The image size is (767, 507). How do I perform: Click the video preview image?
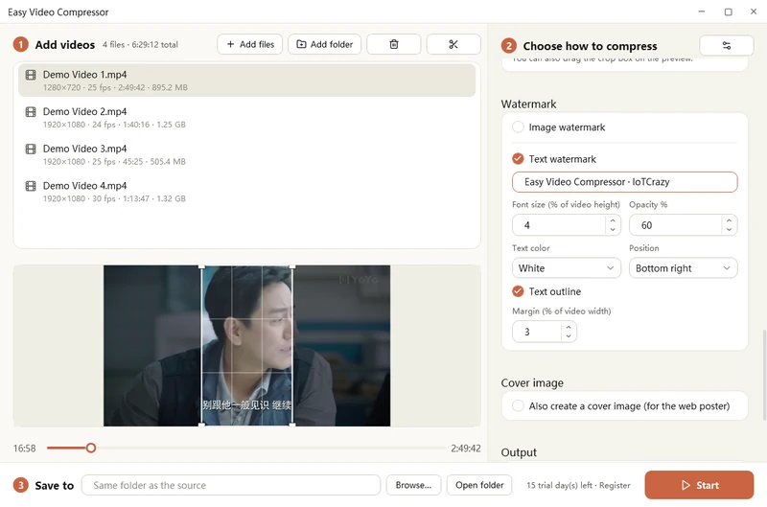click(246, 346)
